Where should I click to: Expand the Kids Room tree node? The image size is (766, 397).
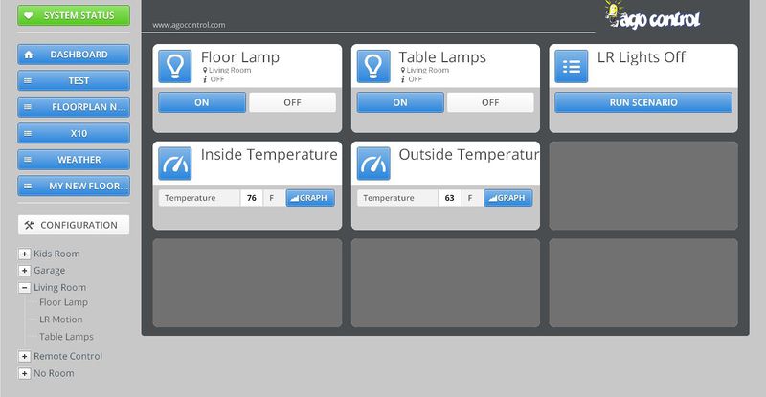pyautogui.click(x=24, y=254)
